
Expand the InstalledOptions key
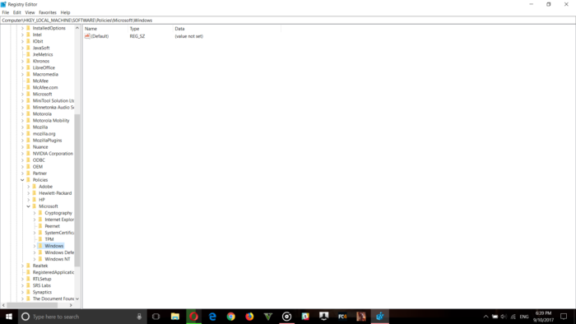[x=22, y=28]
